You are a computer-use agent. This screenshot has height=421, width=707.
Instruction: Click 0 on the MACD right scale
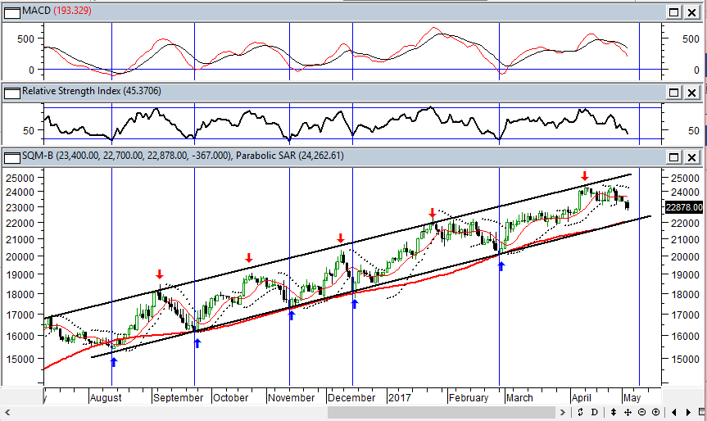pos(696,70)
